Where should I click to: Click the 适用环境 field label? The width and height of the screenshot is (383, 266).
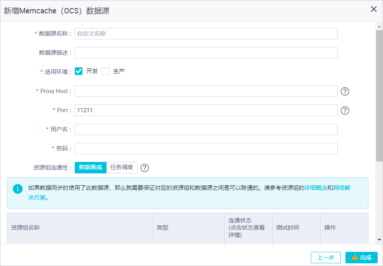tap(56, 72)
